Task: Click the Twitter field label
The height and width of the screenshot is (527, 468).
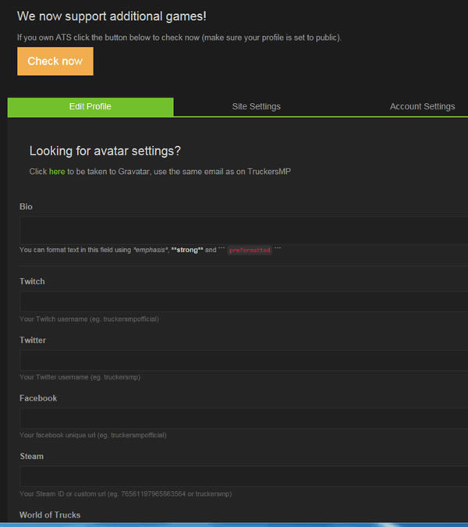Action: pos(33,340)
